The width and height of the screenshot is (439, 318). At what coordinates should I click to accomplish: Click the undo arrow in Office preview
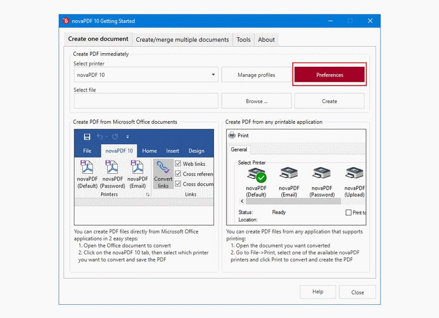click(100, 137)
